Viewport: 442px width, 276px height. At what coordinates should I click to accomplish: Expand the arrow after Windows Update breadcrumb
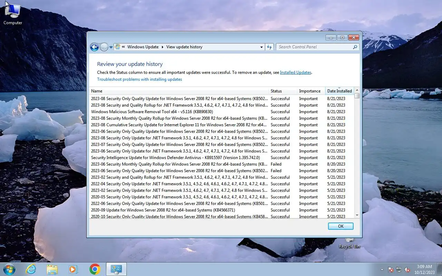pos(163,47)
